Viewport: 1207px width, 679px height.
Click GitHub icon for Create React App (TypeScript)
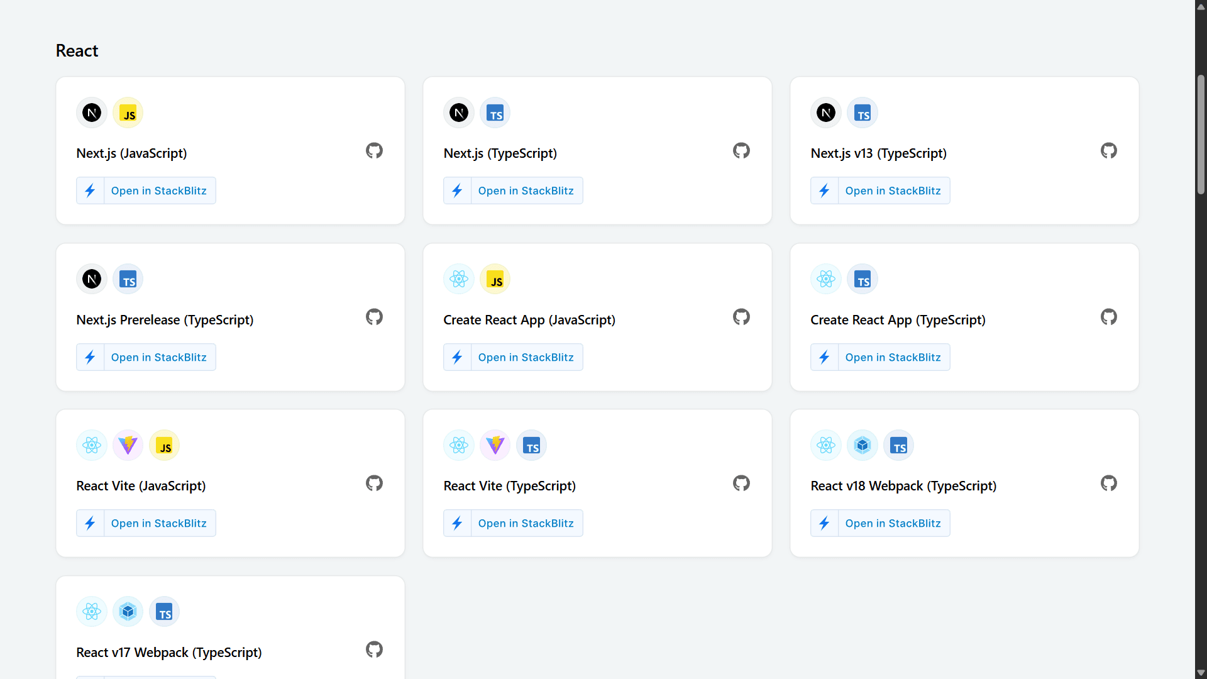[x=1108, y=317]
